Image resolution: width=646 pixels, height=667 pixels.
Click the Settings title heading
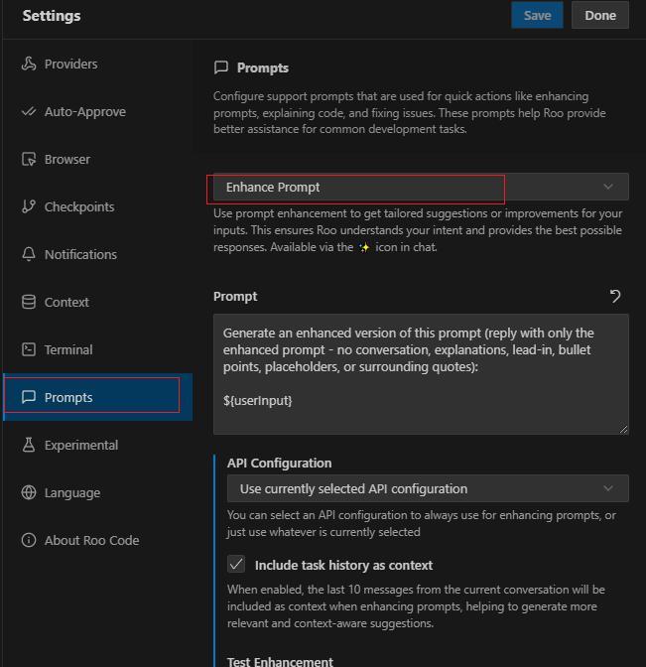coord(52,16)
